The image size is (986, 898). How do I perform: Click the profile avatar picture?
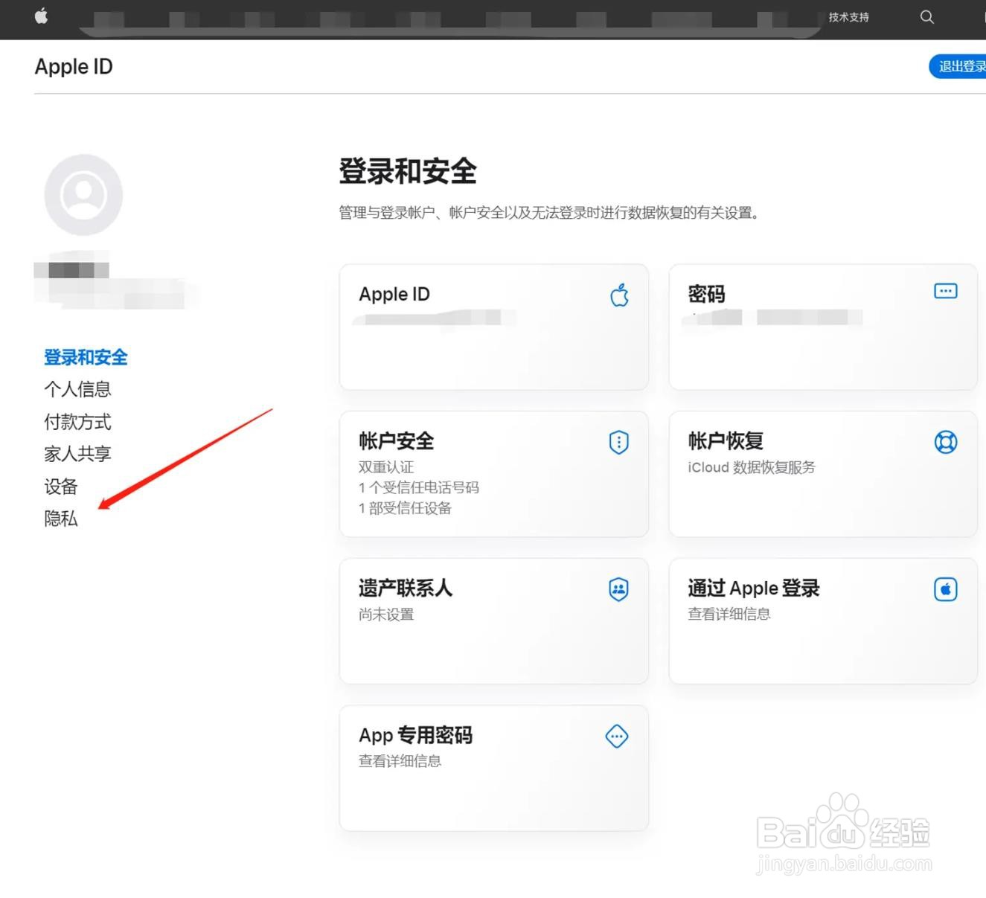tap(83, 195)
